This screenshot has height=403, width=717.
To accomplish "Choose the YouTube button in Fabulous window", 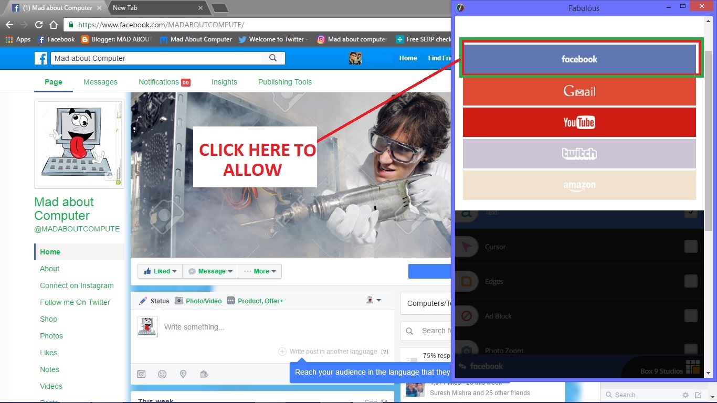I will coord(579,122).
